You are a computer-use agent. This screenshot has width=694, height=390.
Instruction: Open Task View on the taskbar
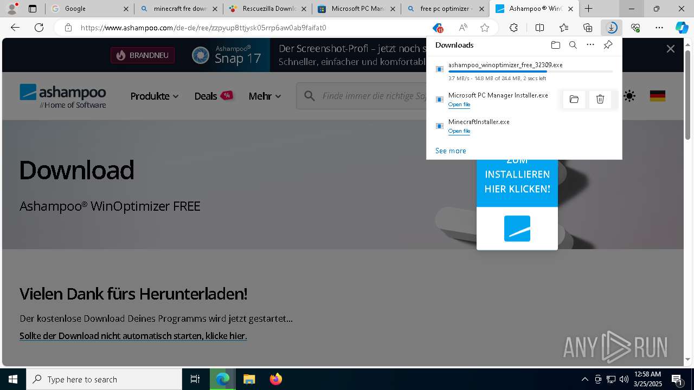pyautogui.click(x=195, y=379)
